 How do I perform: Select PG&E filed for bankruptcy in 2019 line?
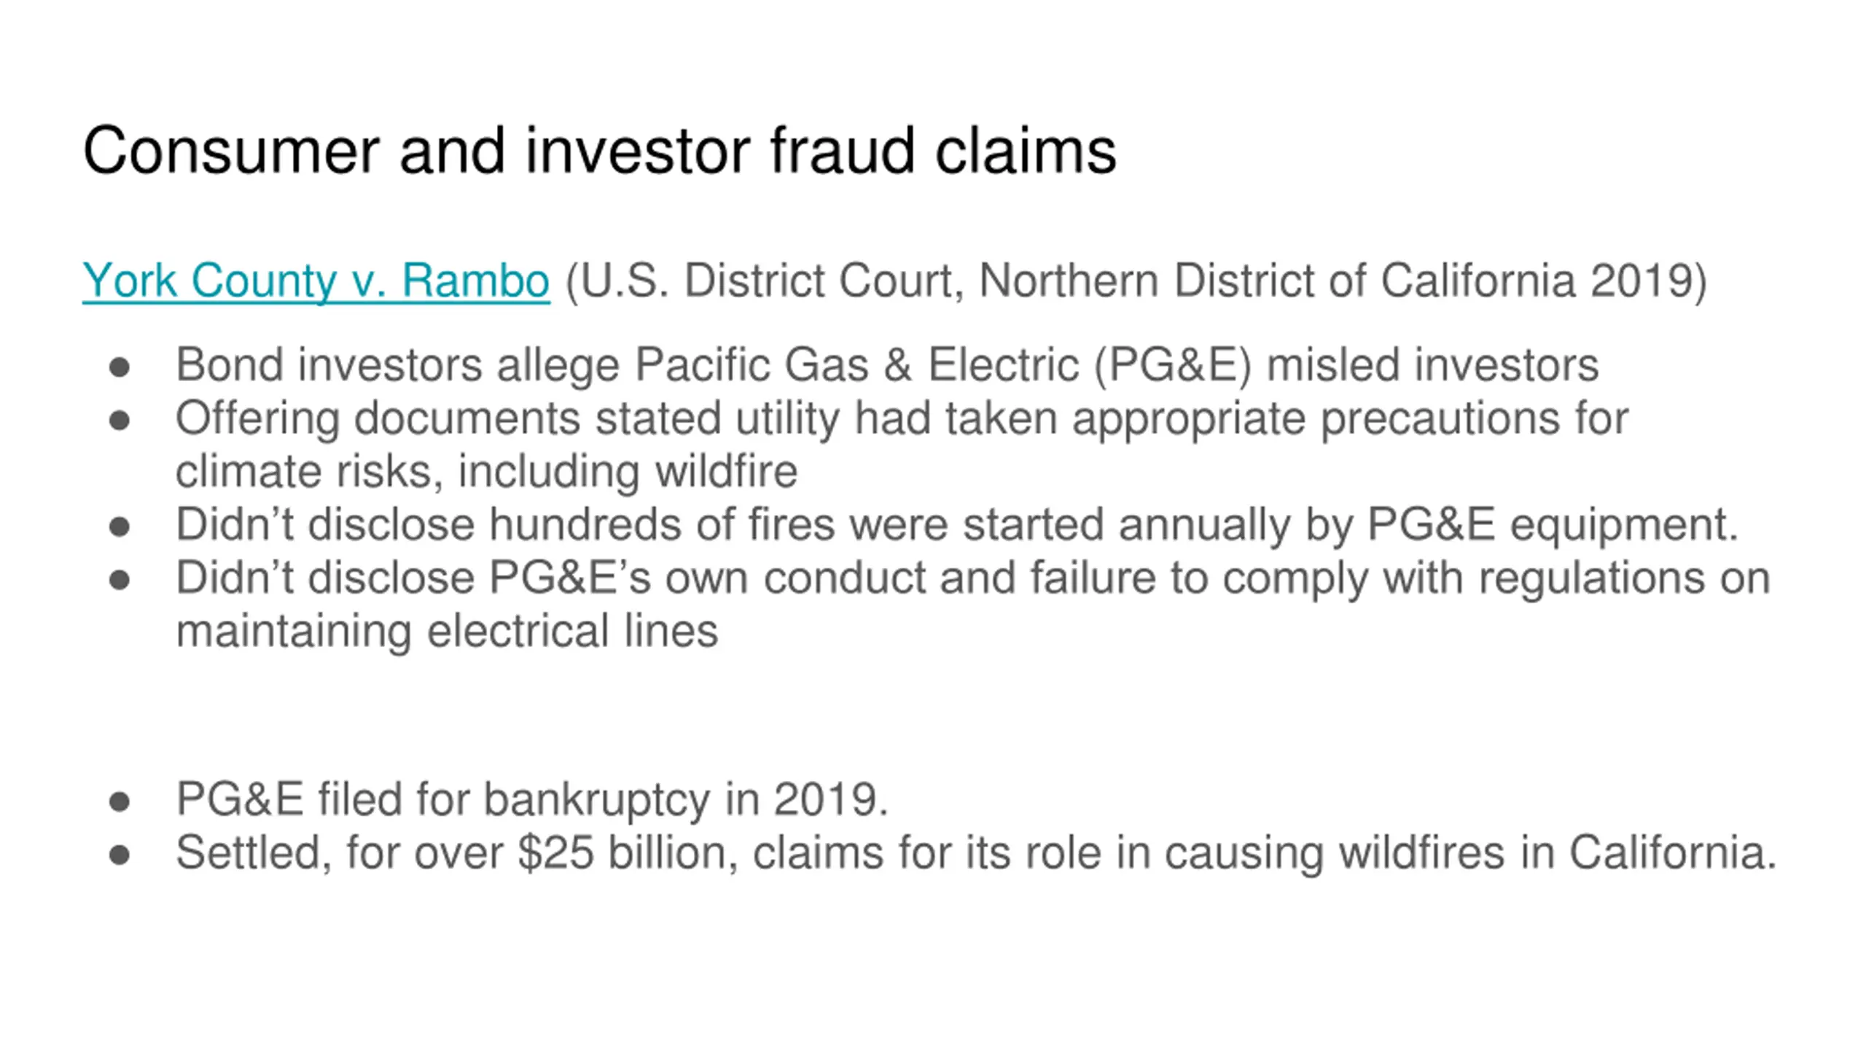tap(532, 800)
